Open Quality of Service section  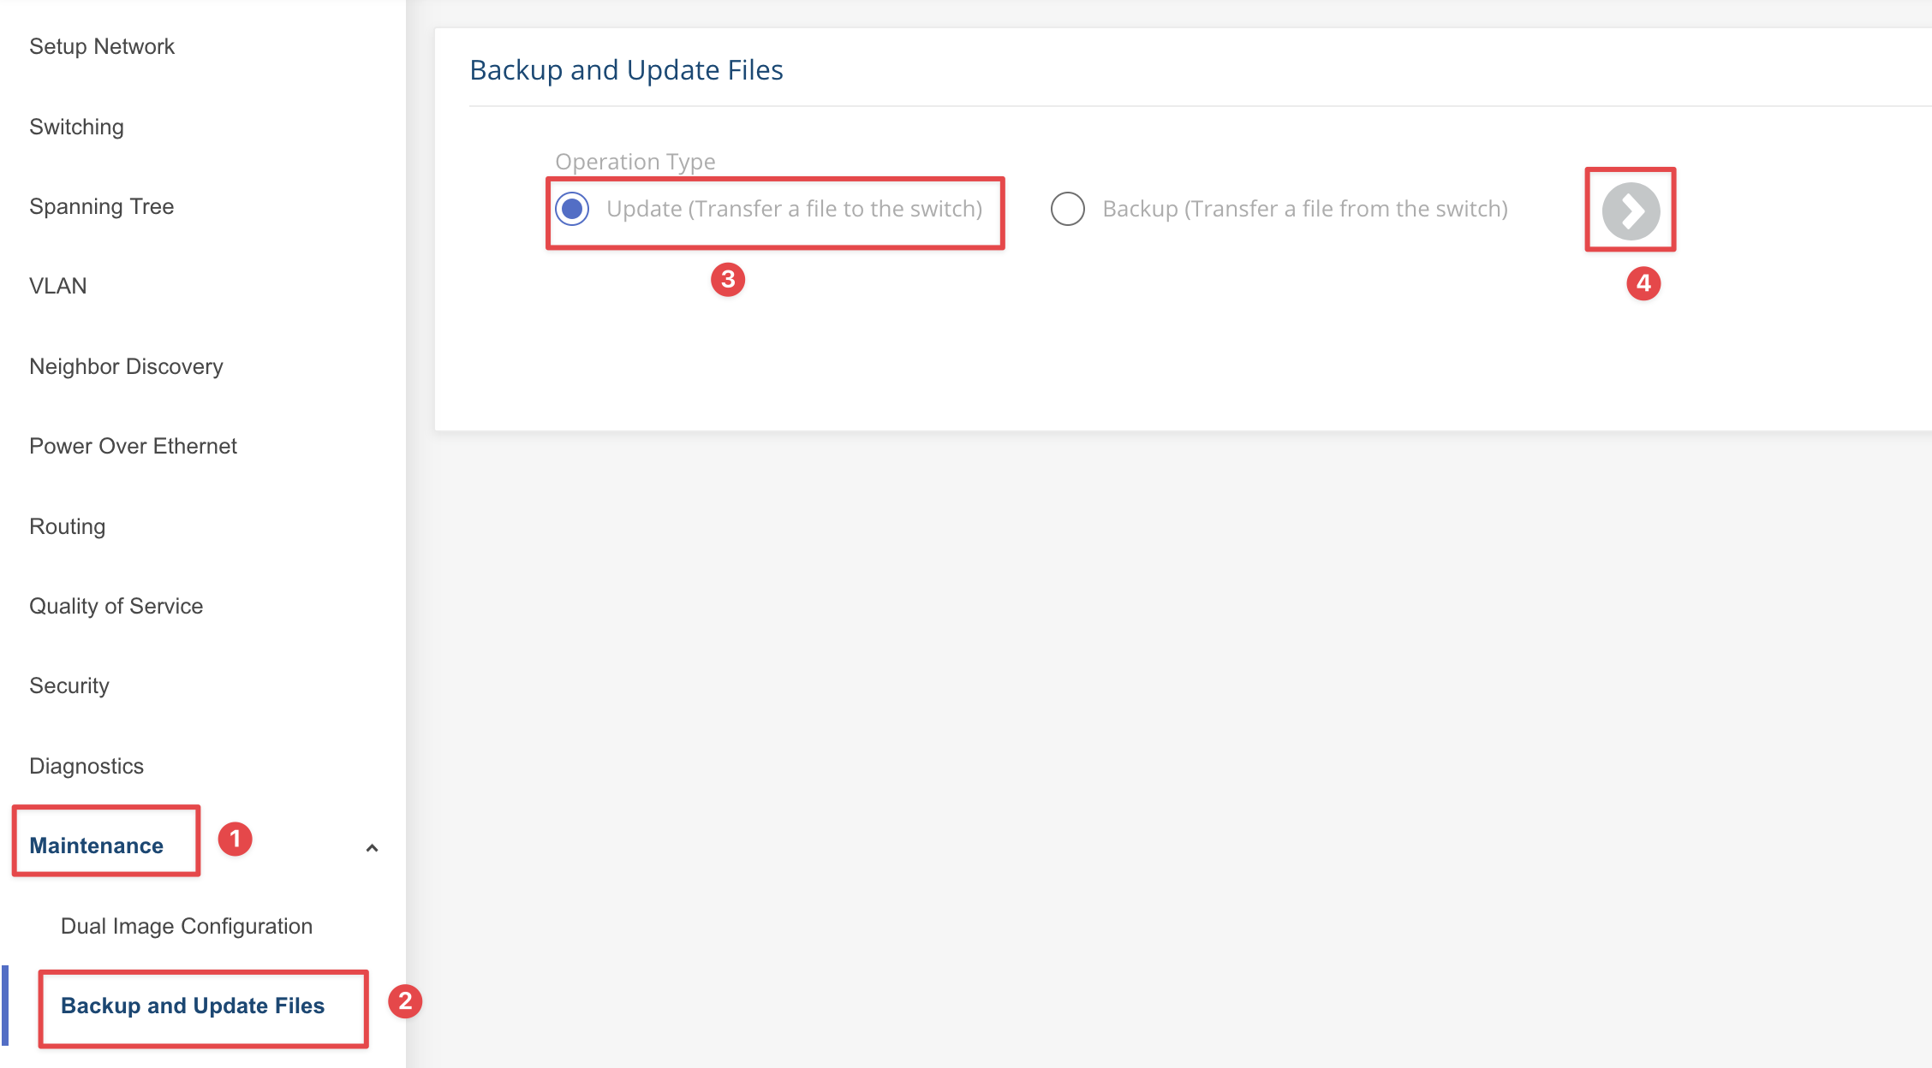pyautogui.click(x=116, y=606)
